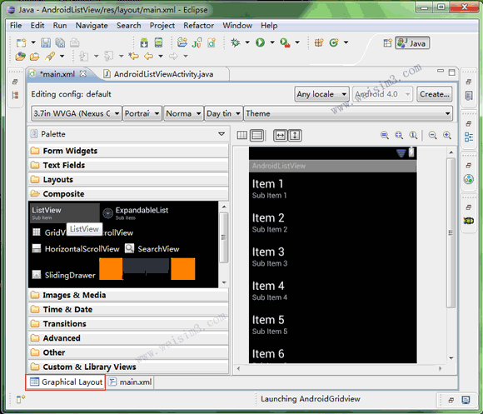483x414 pixels.
Task: Click the Create... button
Action: 435,94
